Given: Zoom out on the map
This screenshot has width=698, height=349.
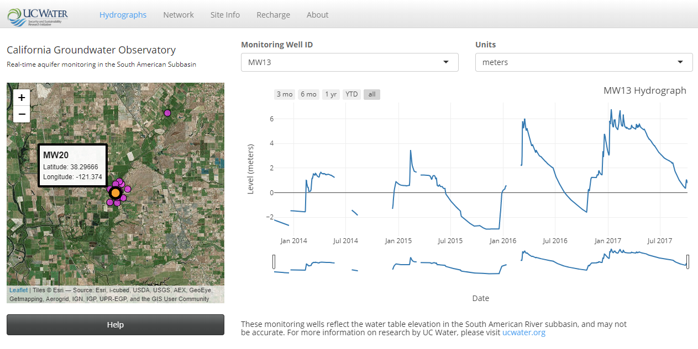Looking at the screenshot, I should [22, 114].
